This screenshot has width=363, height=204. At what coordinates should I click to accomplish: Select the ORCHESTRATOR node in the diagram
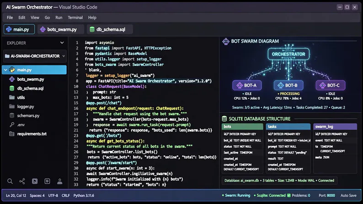288,54
